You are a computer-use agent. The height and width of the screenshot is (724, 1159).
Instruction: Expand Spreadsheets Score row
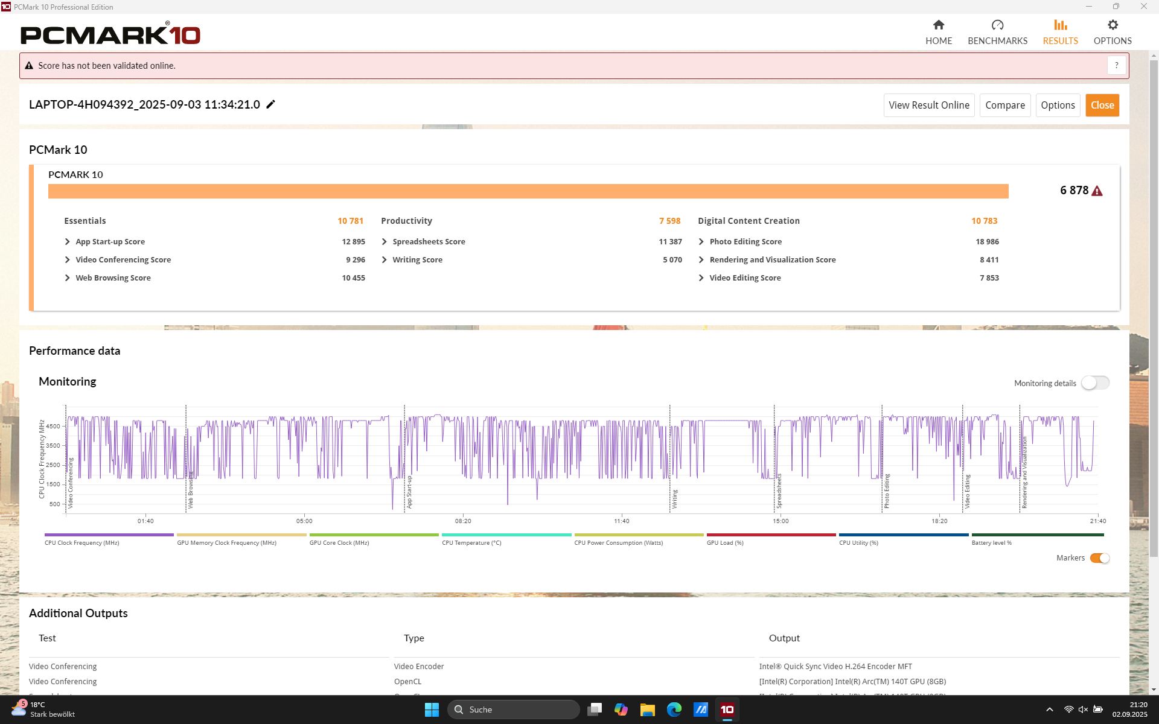click(x=385, y=241)
